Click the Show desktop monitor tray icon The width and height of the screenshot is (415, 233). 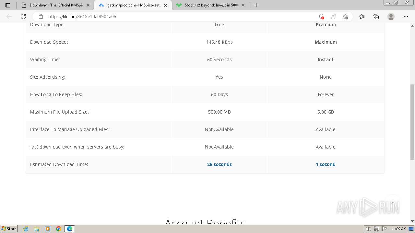pyautogui.click(x=411, y=229)
